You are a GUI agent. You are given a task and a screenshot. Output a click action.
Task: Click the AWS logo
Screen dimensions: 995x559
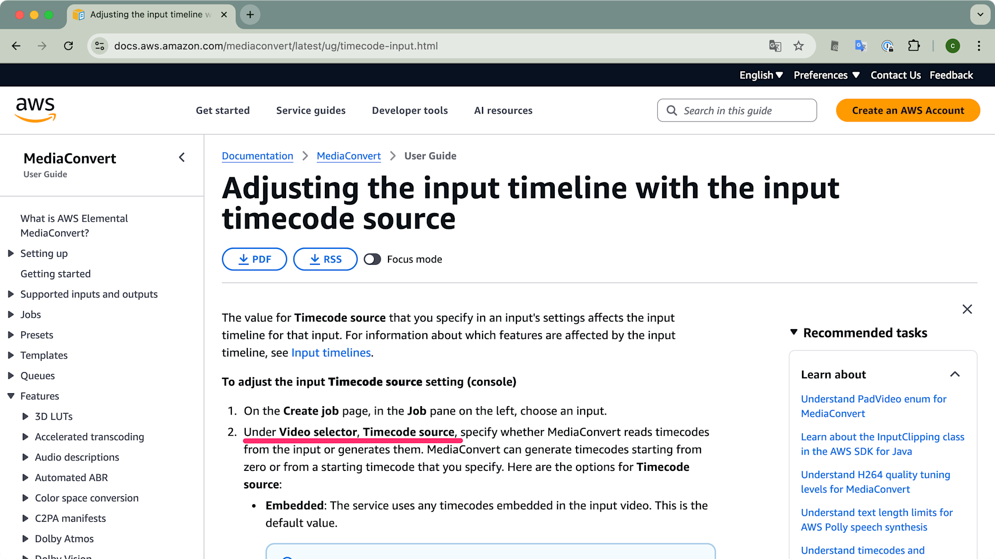coord(35,110)
